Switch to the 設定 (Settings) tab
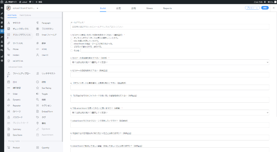This screenshot has height=152, width=277. point(118,8)
